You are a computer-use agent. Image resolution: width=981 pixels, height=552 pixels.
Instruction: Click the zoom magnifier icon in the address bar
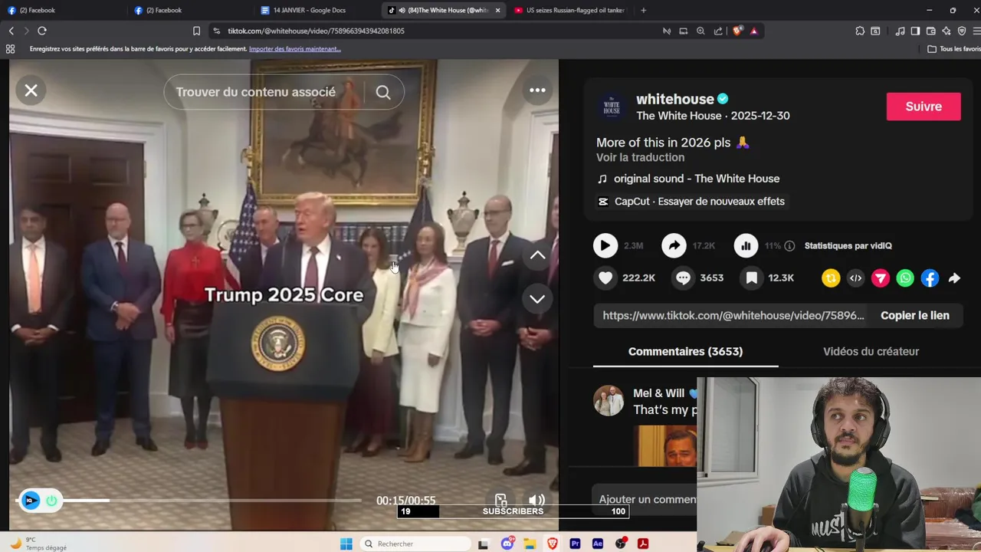tap(700, 31)
